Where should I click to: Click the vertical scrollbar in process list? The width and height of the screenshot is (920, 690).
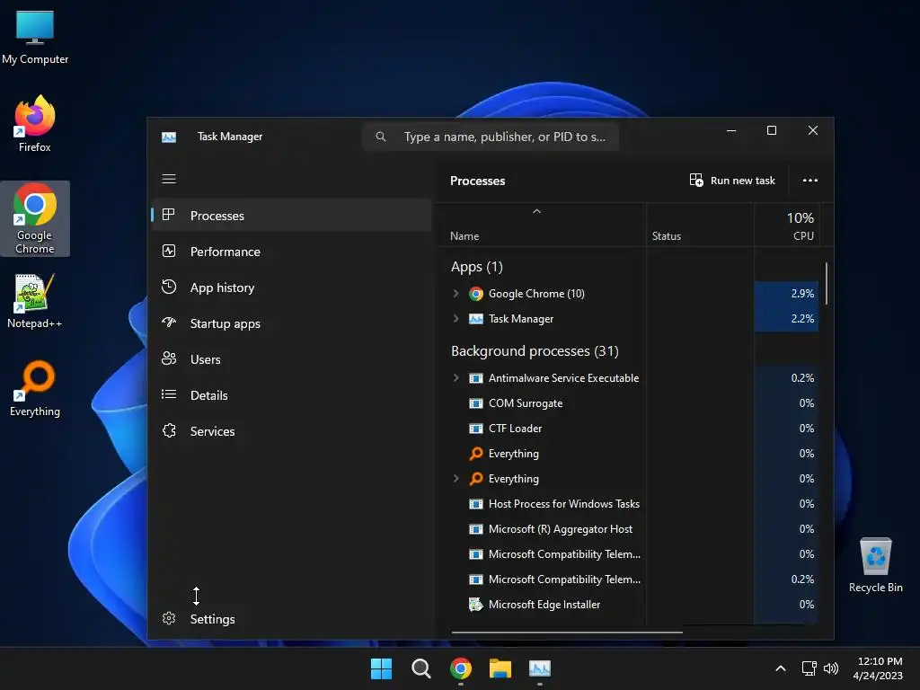click(827, 283)
